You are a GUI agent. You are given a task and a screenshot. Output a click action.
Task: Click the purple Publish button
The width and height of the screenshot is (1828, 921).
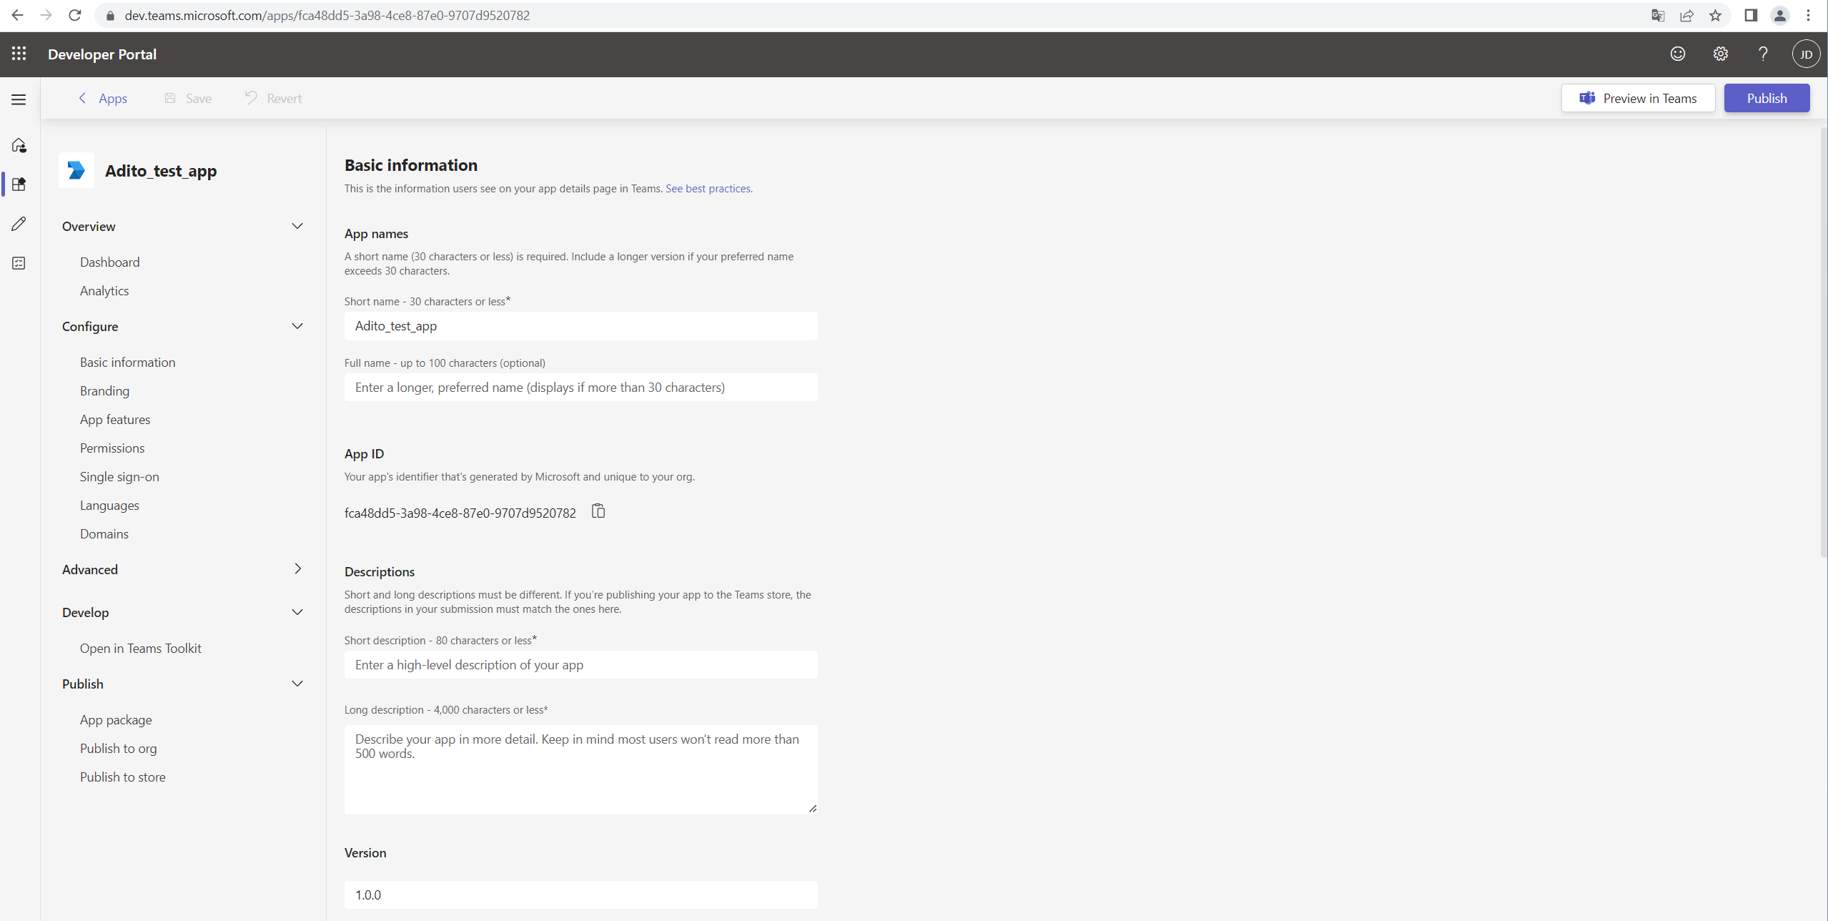coord(1767,98)
